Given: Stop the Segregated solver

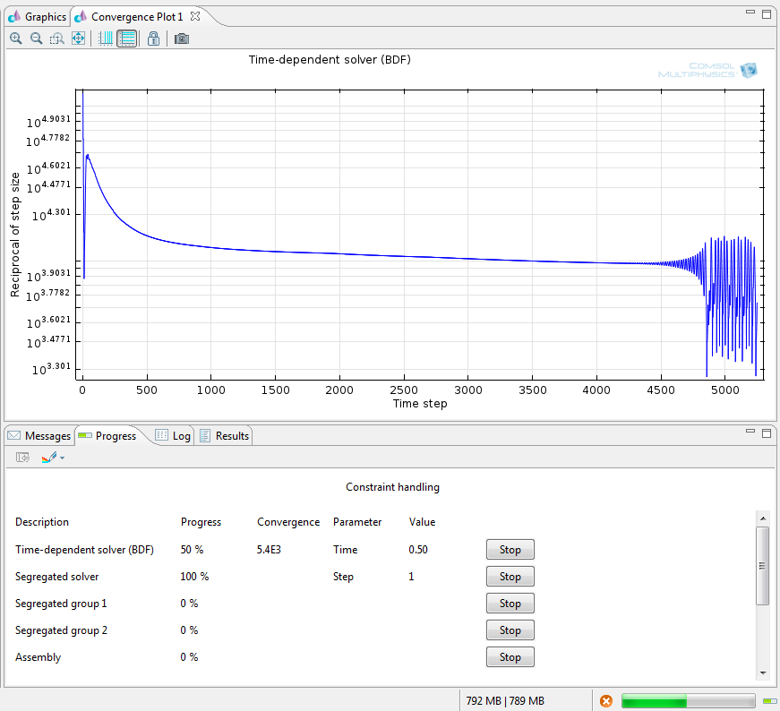Looking at the screenshot, I should pos(510,577).
